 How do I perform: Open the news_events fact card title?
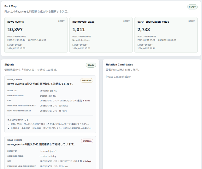coord(15,22)
